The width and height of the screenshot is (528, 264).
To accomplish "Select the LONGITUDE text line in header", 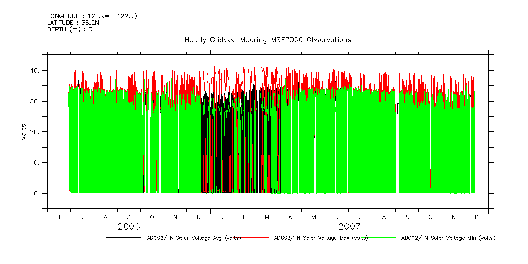I will pyautogui.click(x=92, y=16).
